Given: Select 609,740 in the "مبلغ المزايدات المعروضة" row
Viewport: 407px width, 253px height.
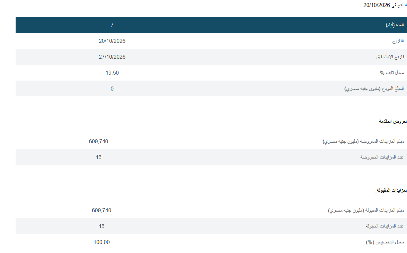Looking at the screenshot, I should [x=99, y=141].
